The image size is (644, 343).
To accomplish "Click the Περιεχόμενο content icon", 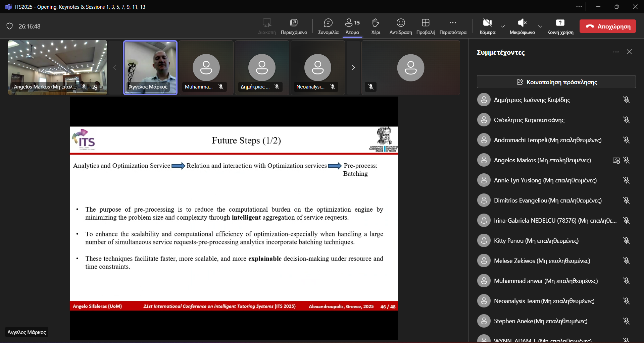I will (x=294, y=26).
